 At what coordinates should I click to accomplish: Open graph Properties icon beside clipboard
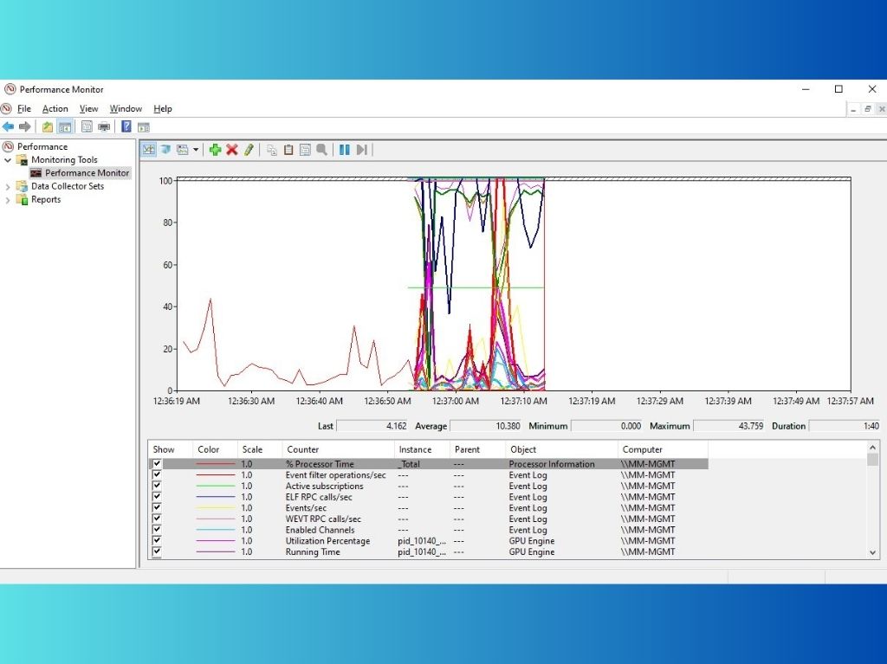[x=305, y=150]
